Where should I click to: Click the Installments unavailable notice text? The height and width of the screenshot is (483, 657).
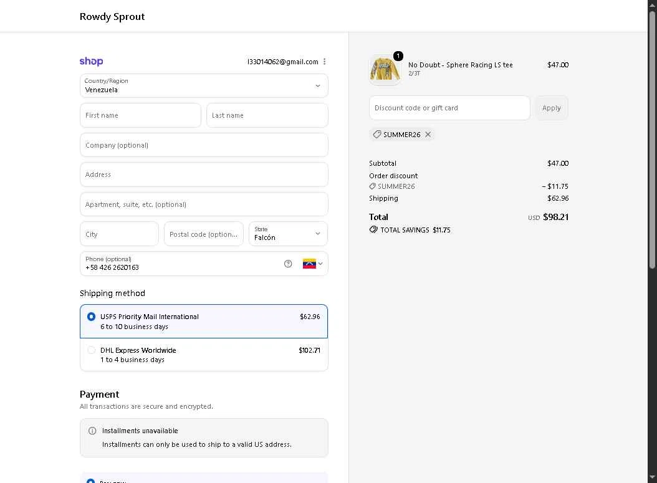(x=140, y=431)
